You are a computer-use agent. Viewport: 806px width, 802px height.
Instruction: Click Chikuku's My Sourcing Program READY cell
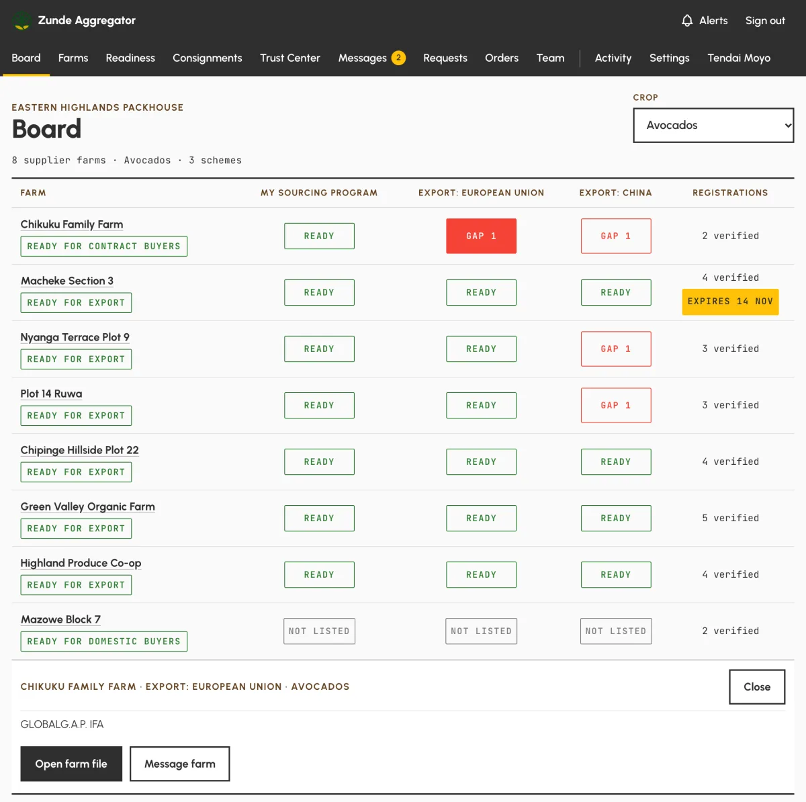click(x=319, y=236)
